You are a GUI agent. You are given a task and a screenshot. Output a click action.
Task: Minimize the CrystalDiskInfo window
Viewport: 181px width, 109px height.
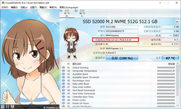tap(160, 3)
